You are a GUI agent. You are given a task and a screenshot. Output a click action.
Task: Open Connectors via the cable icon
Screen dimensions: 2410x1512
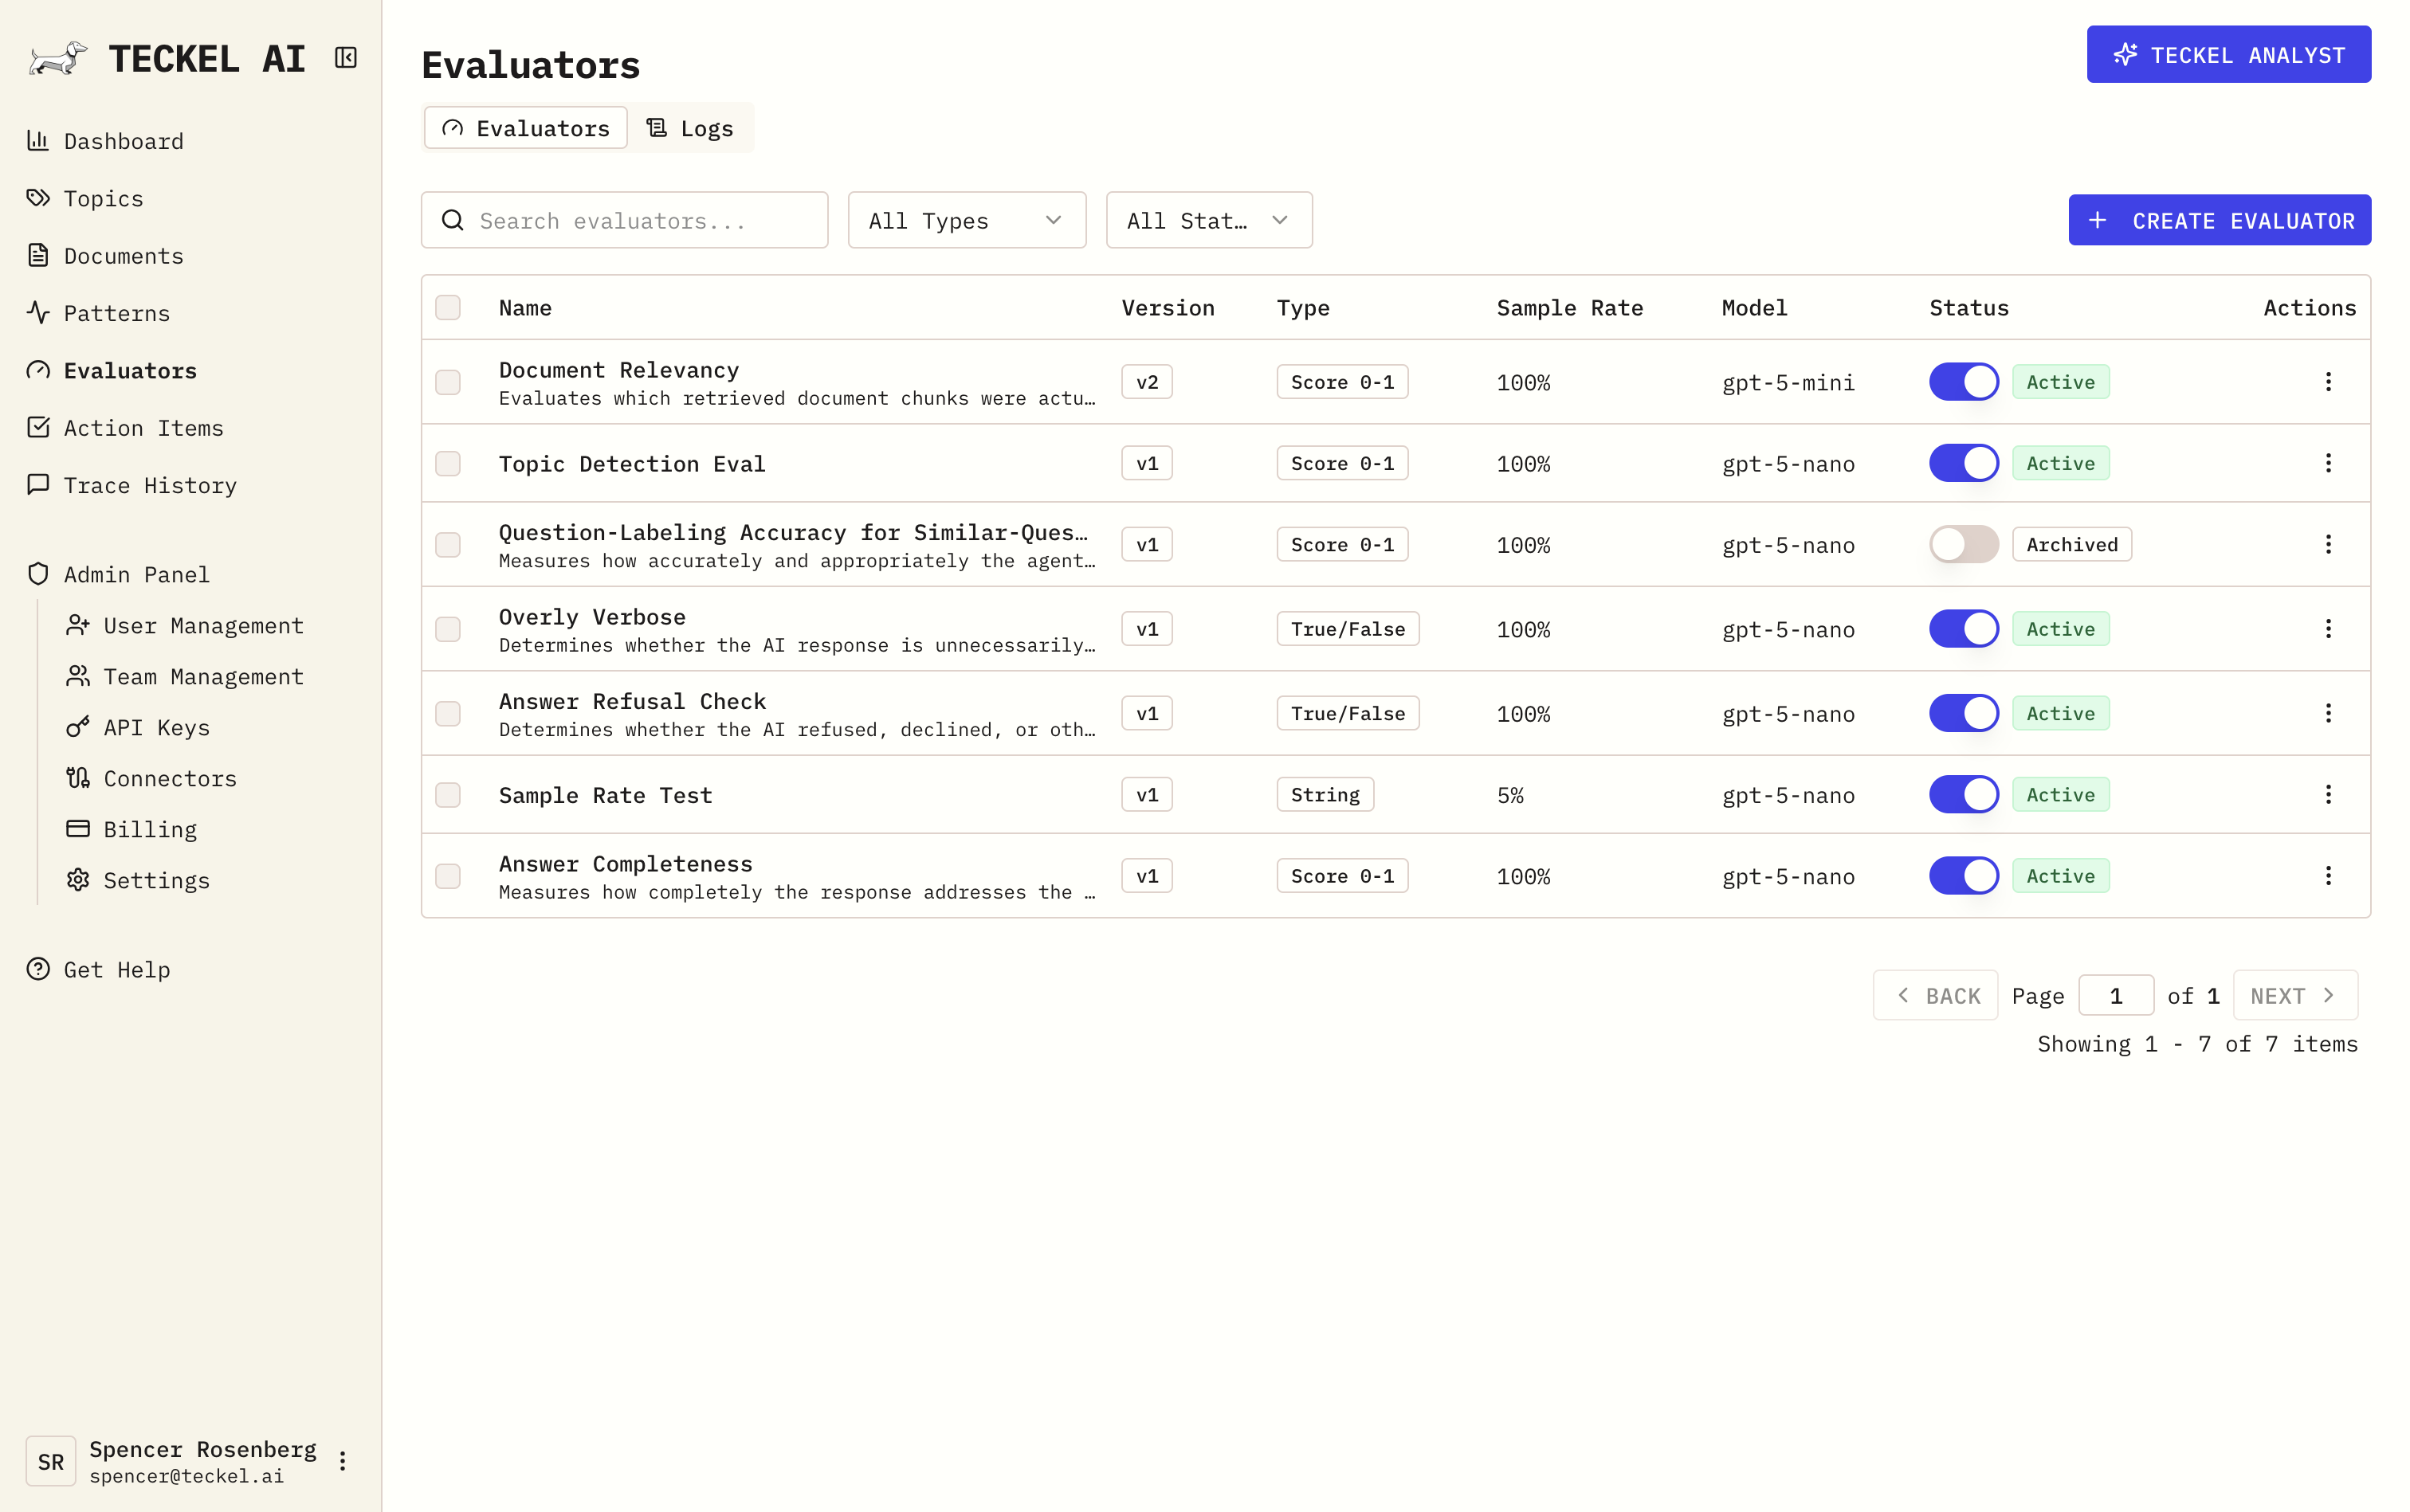pos(78,778)
